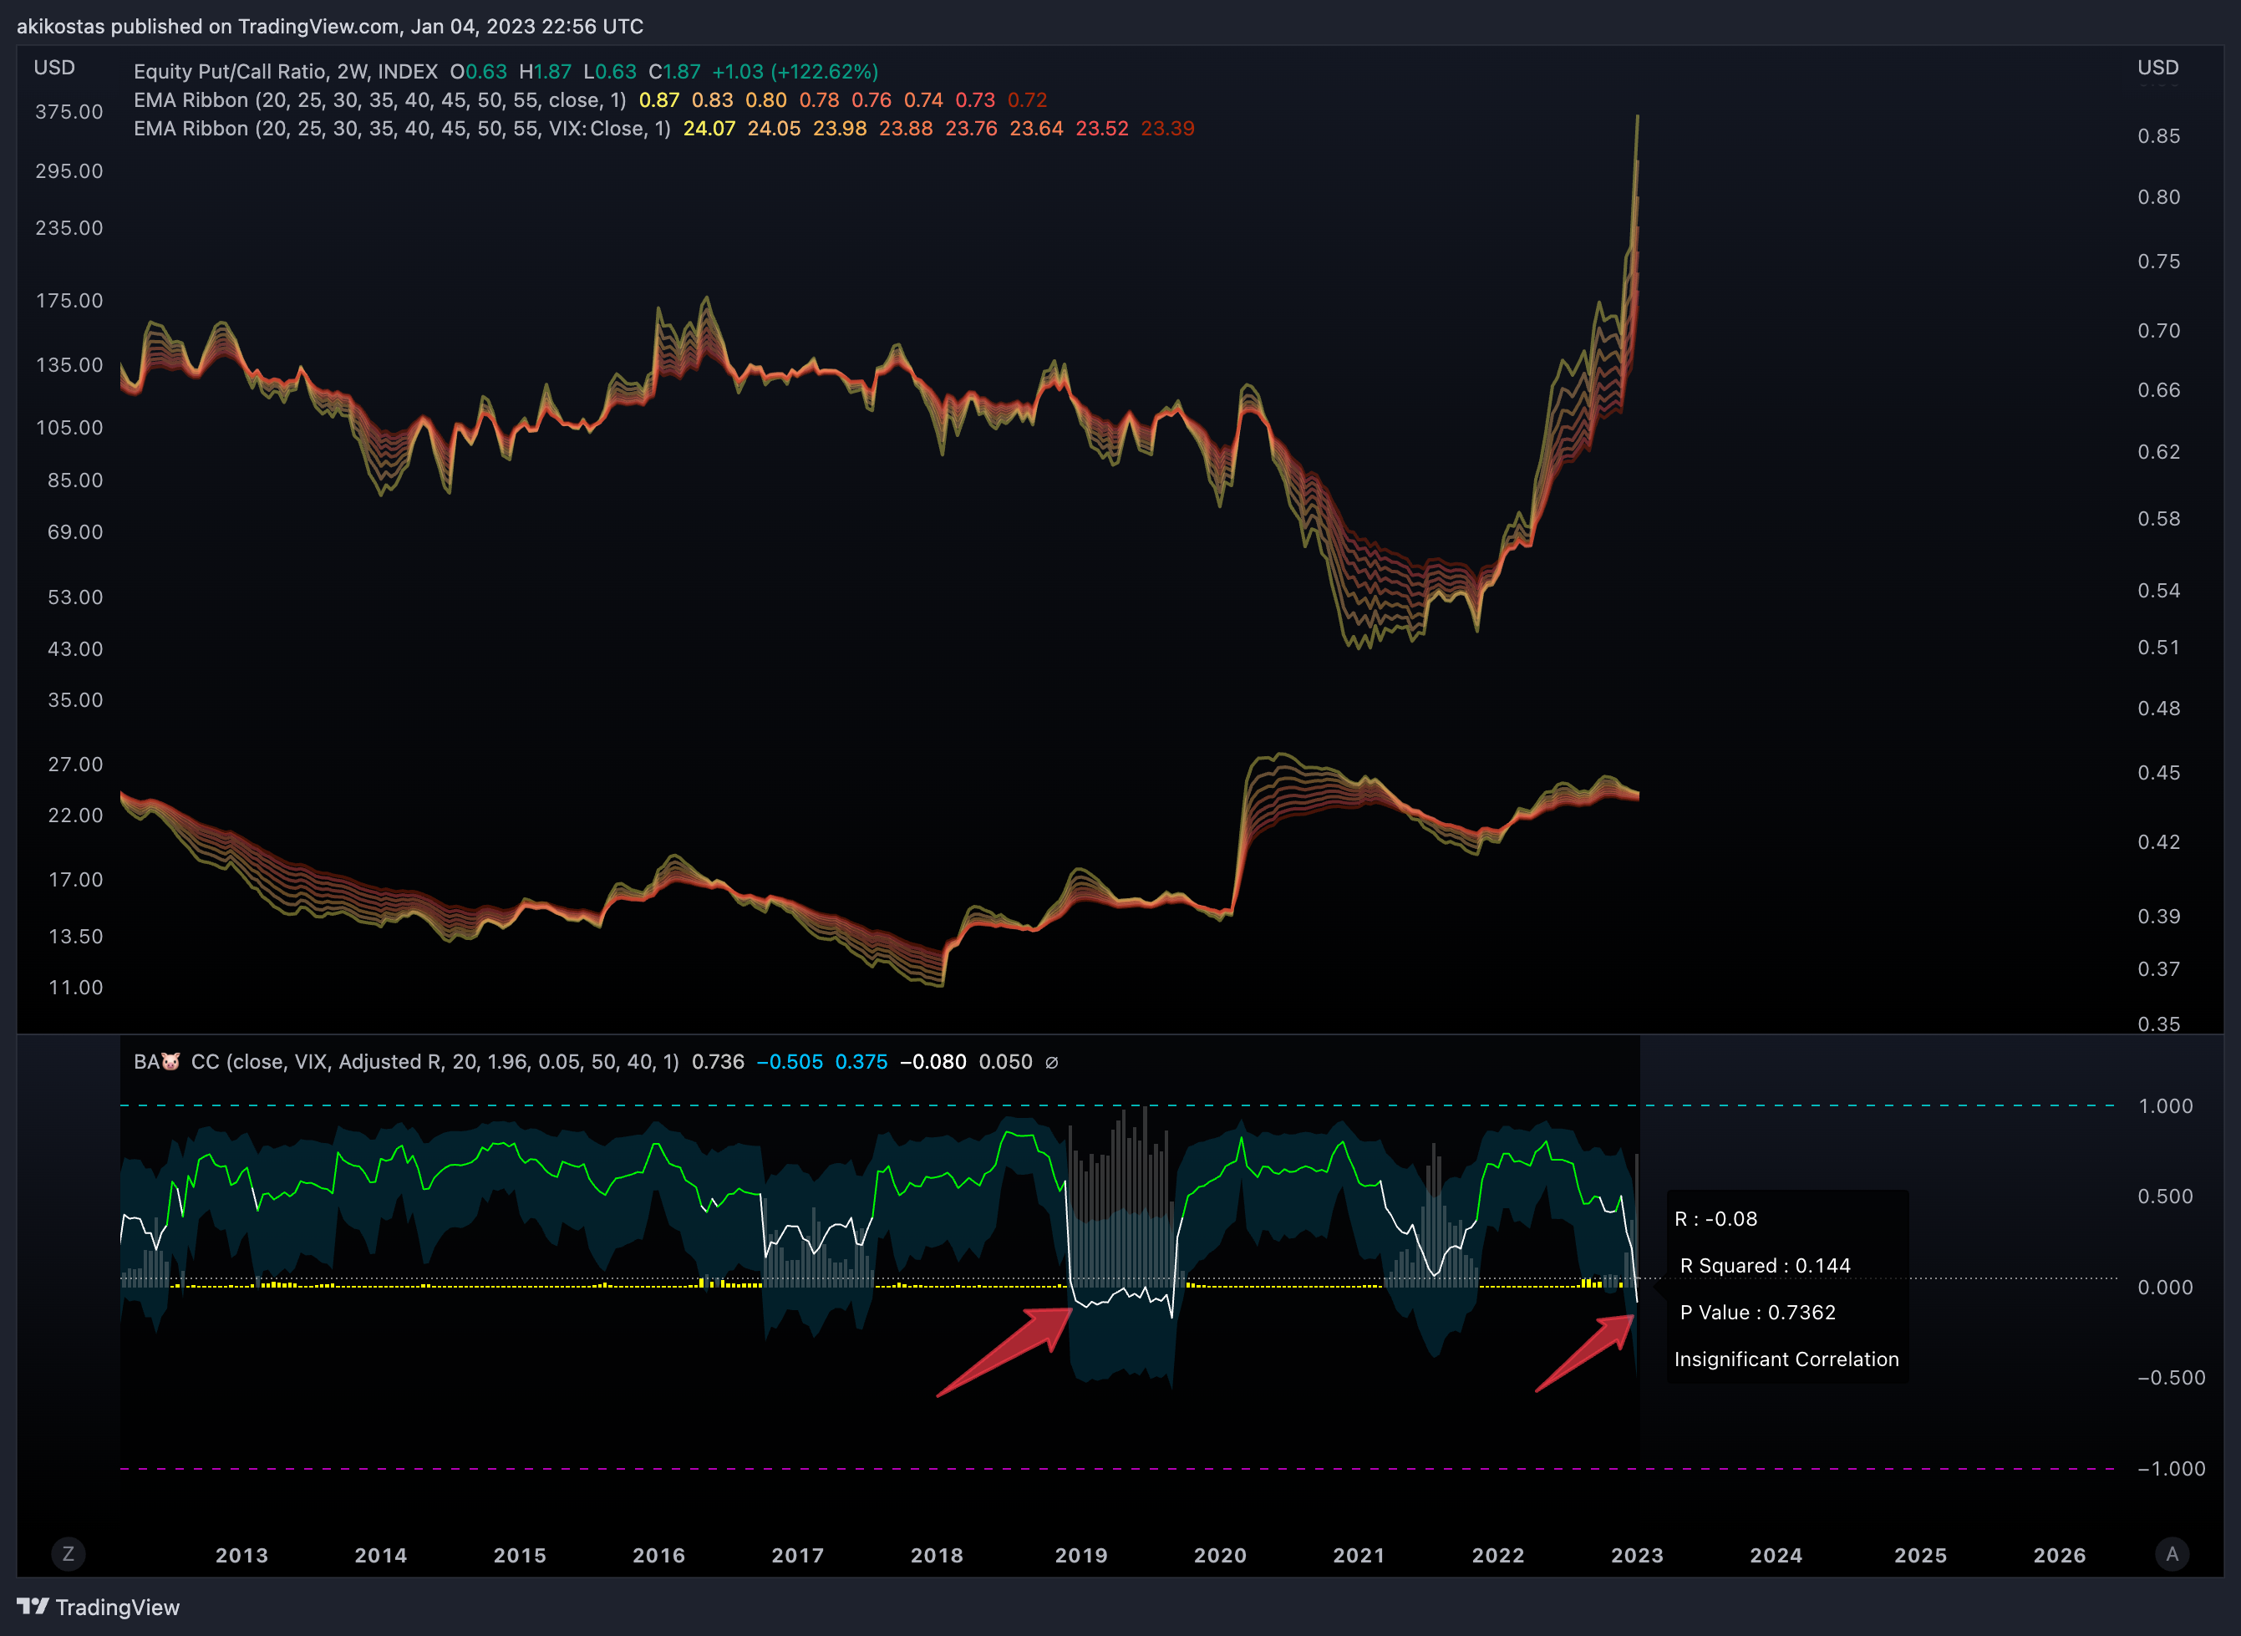Click the 0.85 right scale value

[2159, 135]
